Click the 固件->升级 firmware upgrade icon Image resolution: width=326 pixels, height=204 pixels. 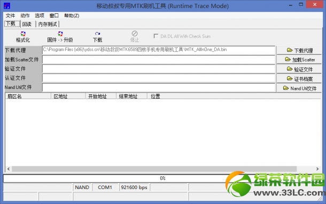click(60, 37)
